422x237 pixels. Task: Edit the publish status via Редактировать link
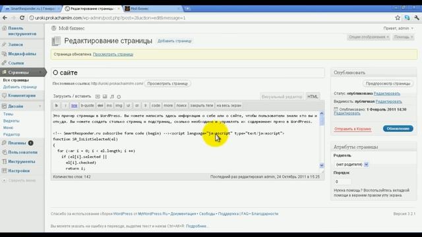coord(387,93)
